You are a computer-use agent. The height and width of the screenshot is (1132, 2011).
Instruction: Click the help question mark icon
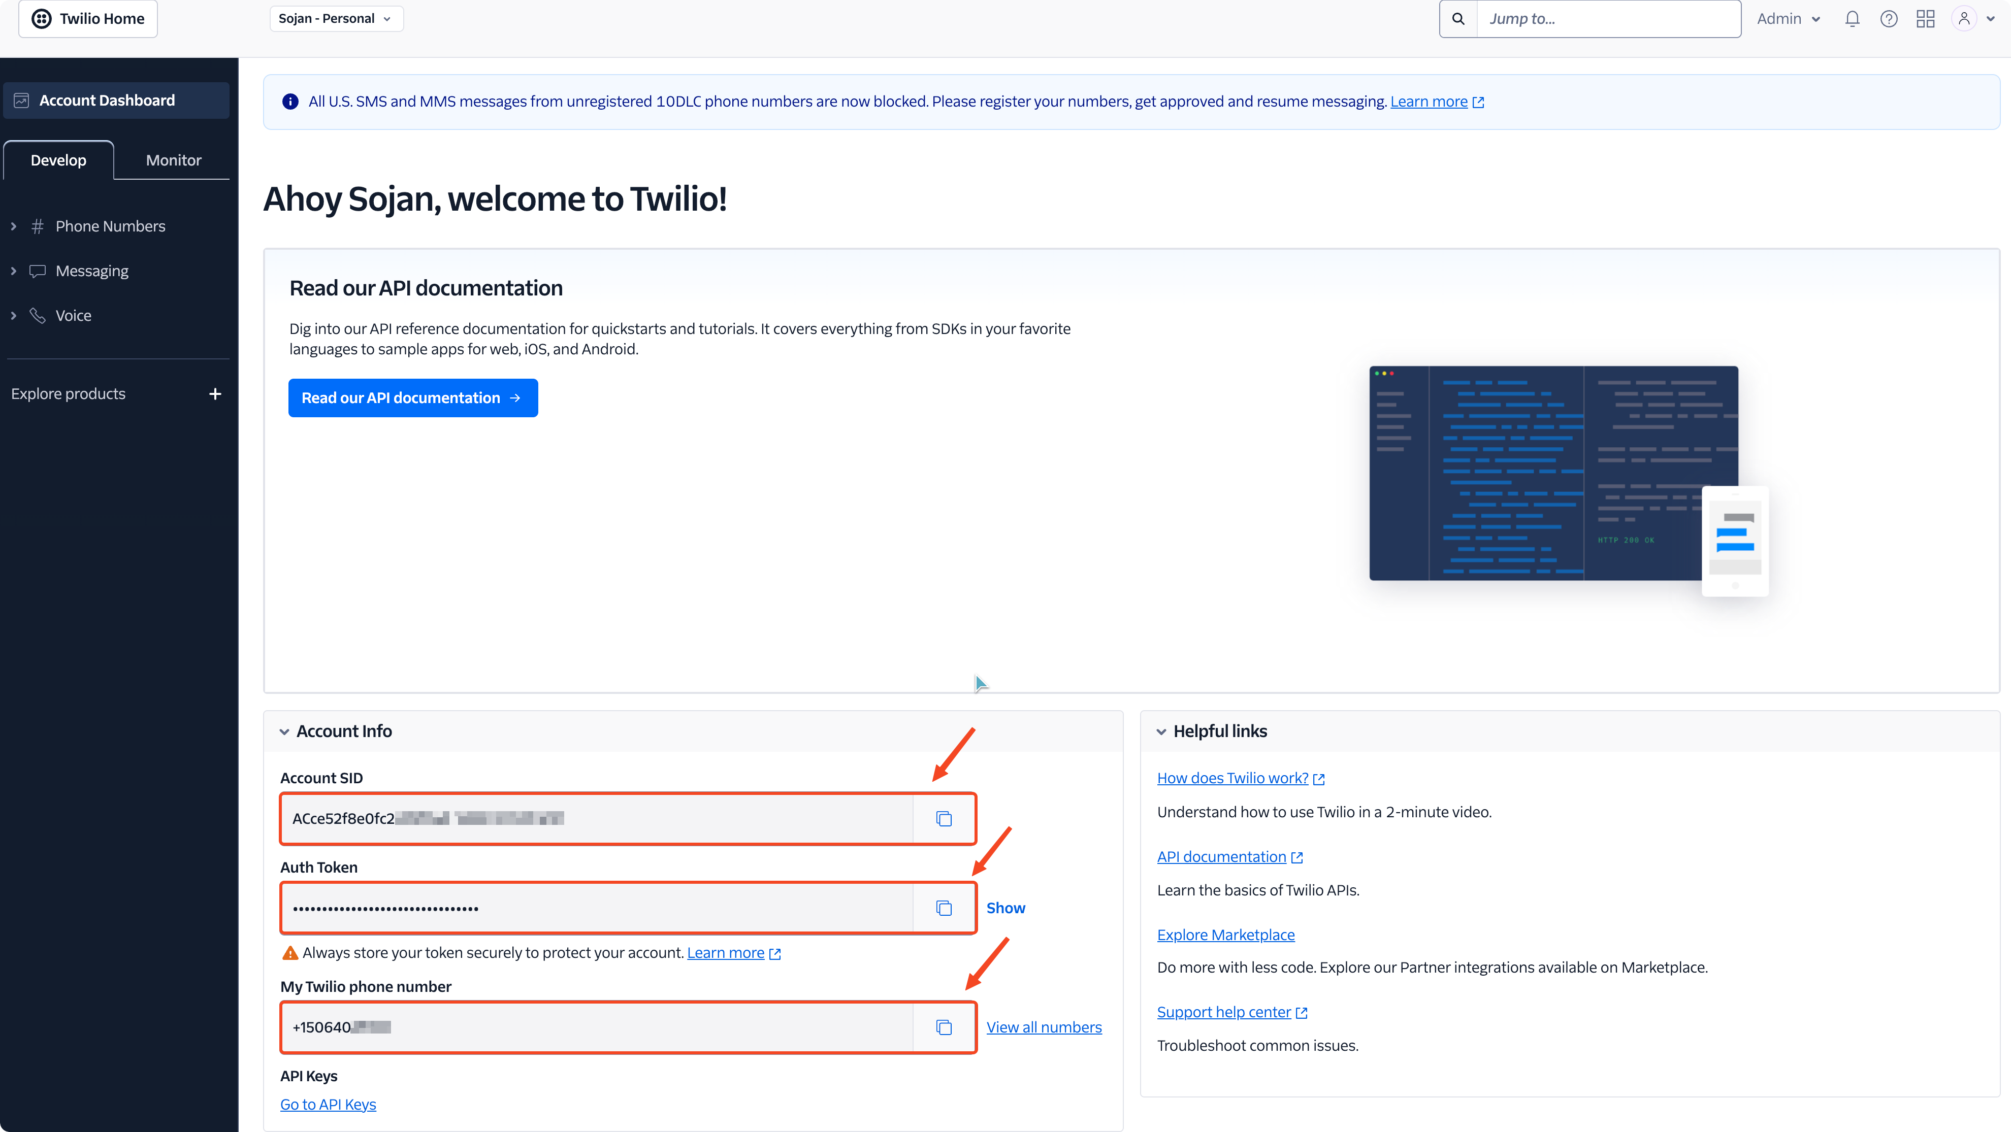click(1889, 19)
